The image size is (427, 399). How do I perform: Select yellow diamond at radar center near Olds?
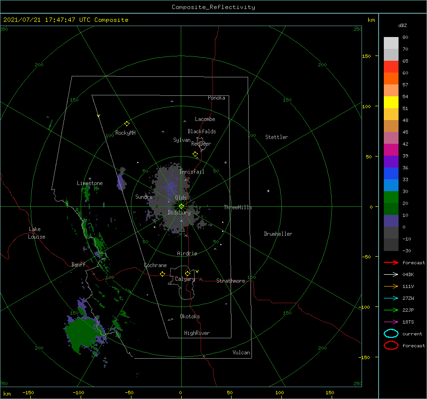[181, 206]
